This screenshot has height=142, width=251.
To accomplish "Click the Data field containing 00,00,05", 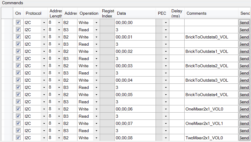I will (135, 95).
